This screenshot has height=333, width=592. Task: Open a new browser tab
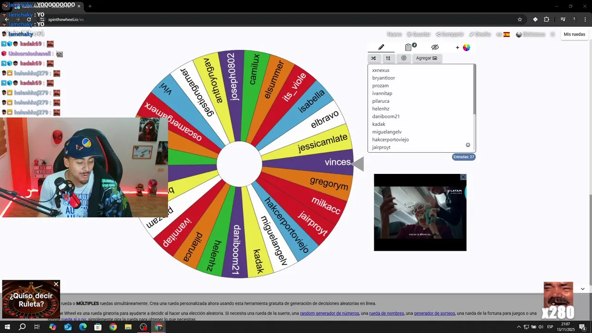click(x=90, y=6)
